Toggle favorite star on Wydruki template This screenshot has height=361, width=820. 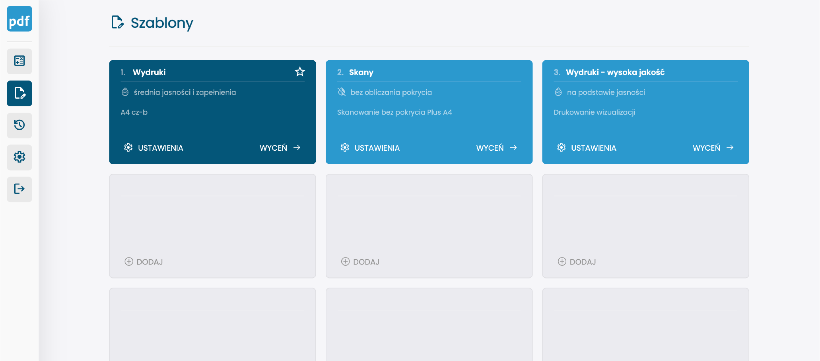tap(299, 72)
